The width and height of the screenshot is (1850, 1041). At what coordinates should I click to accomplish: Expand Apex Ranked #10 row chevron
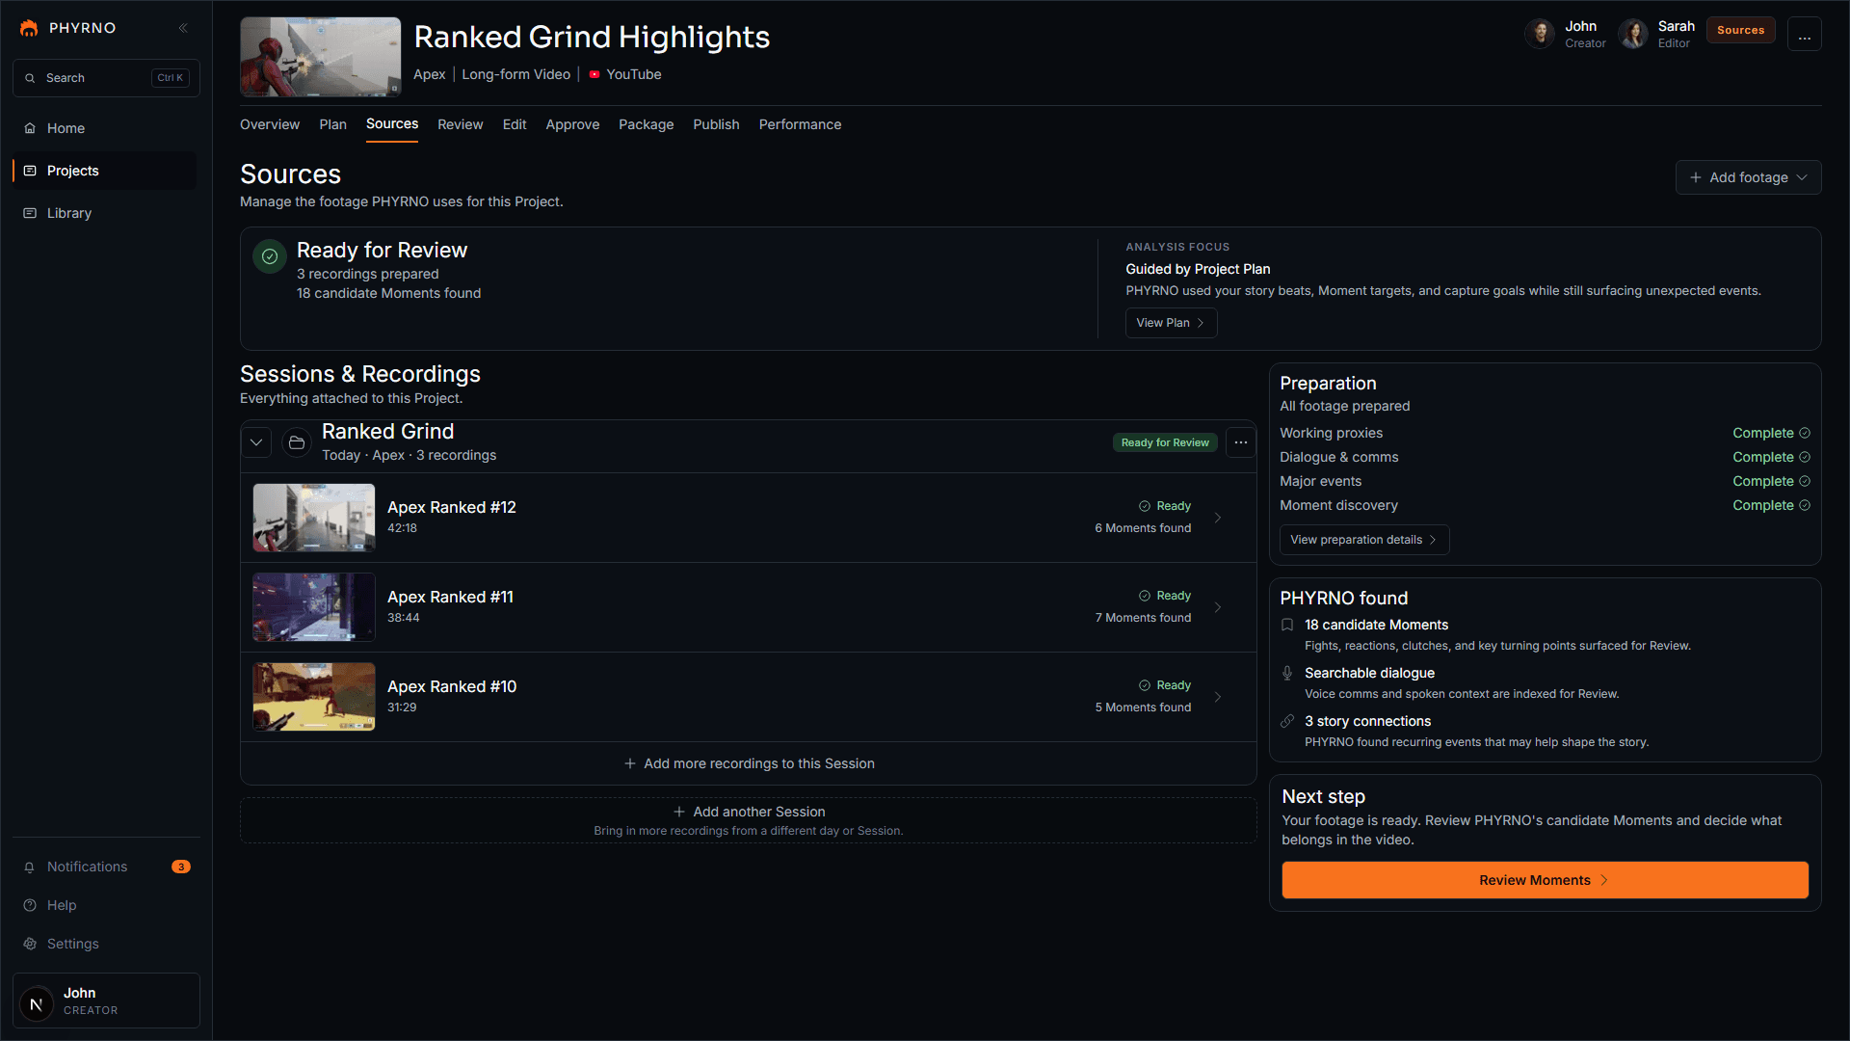point(1218,697)
